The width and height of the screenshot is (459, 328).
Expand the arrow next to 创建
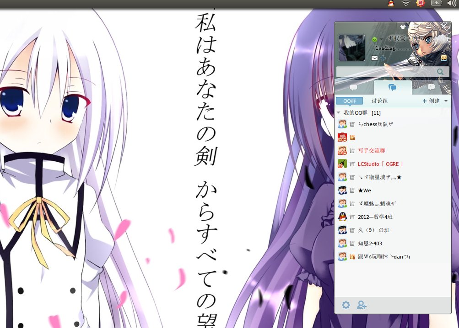446,101
